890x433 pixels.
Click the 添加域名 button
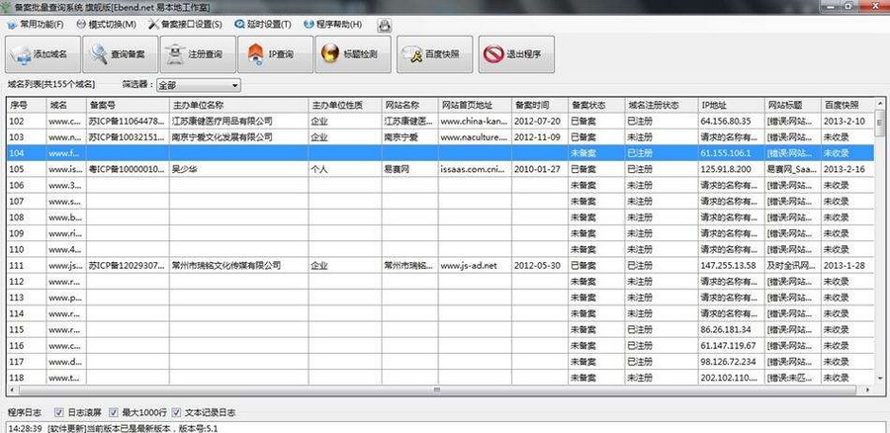coord(43,54)
